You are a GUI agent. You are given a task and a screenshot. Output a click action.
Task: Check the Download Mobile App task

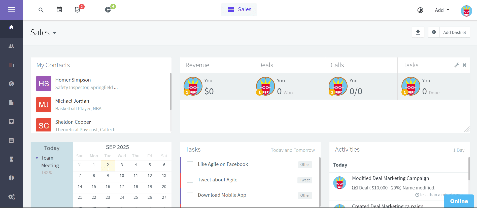coord(190,195)
